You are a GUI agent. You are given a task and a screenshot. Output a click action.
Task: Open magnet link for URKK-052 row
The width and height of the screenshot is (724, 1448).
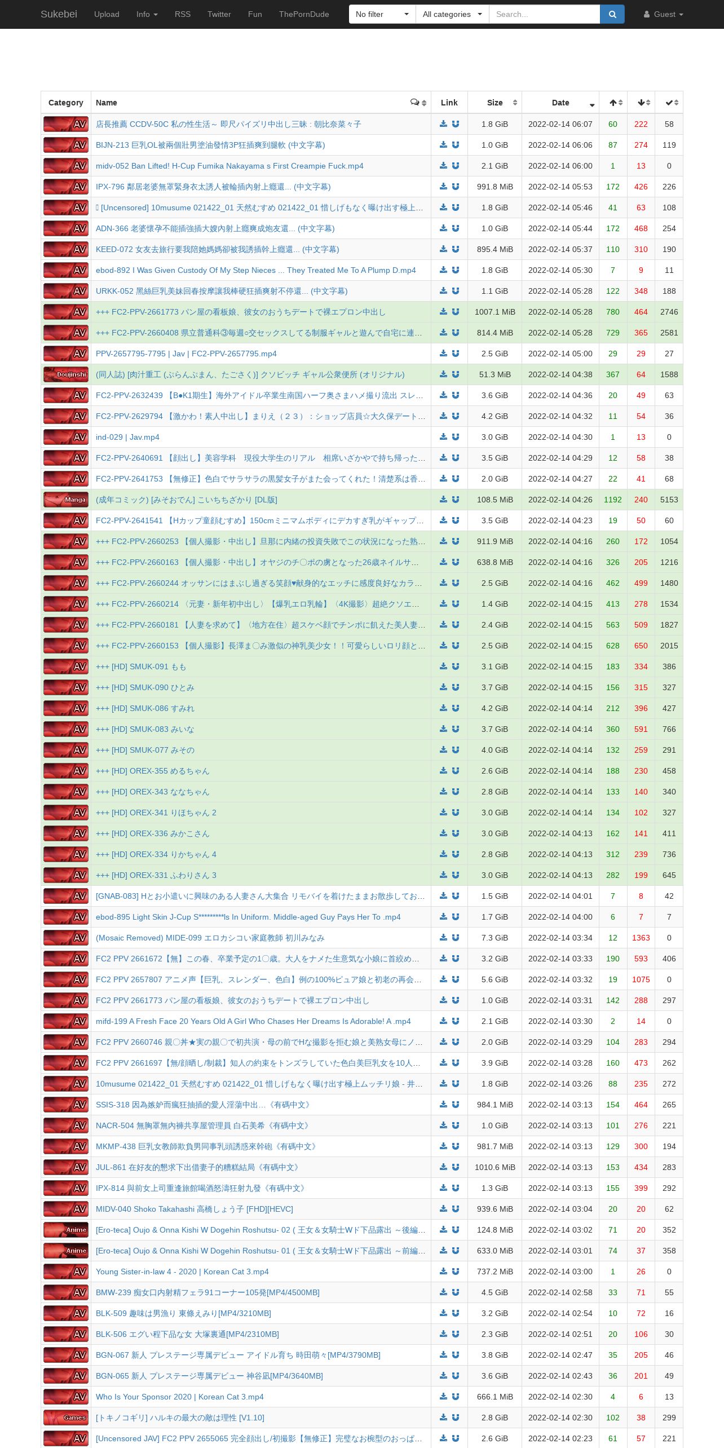pyautogui.click(x=456, y=291)
